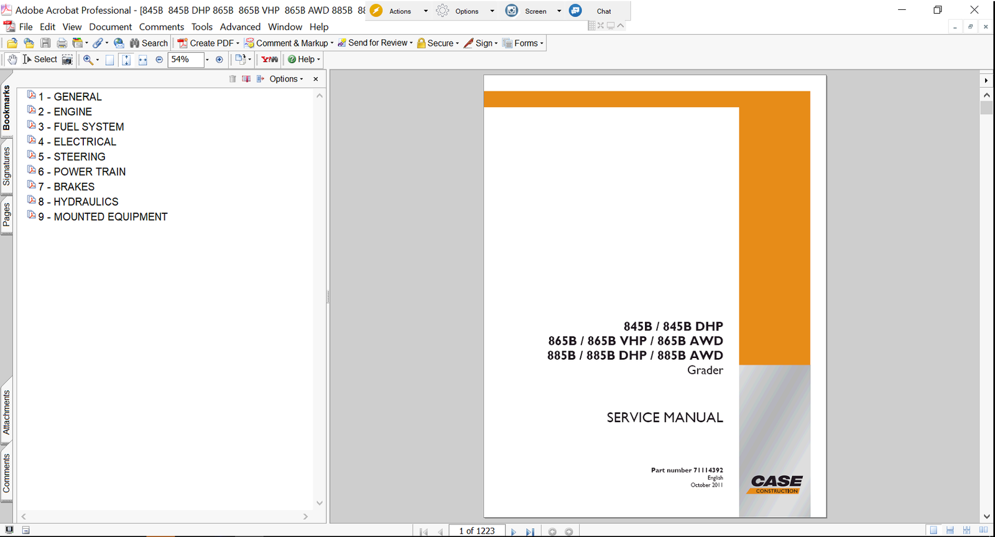Viewport: 995px width, 537px height.
Task: Click the page number field
Action: (477, 531)
